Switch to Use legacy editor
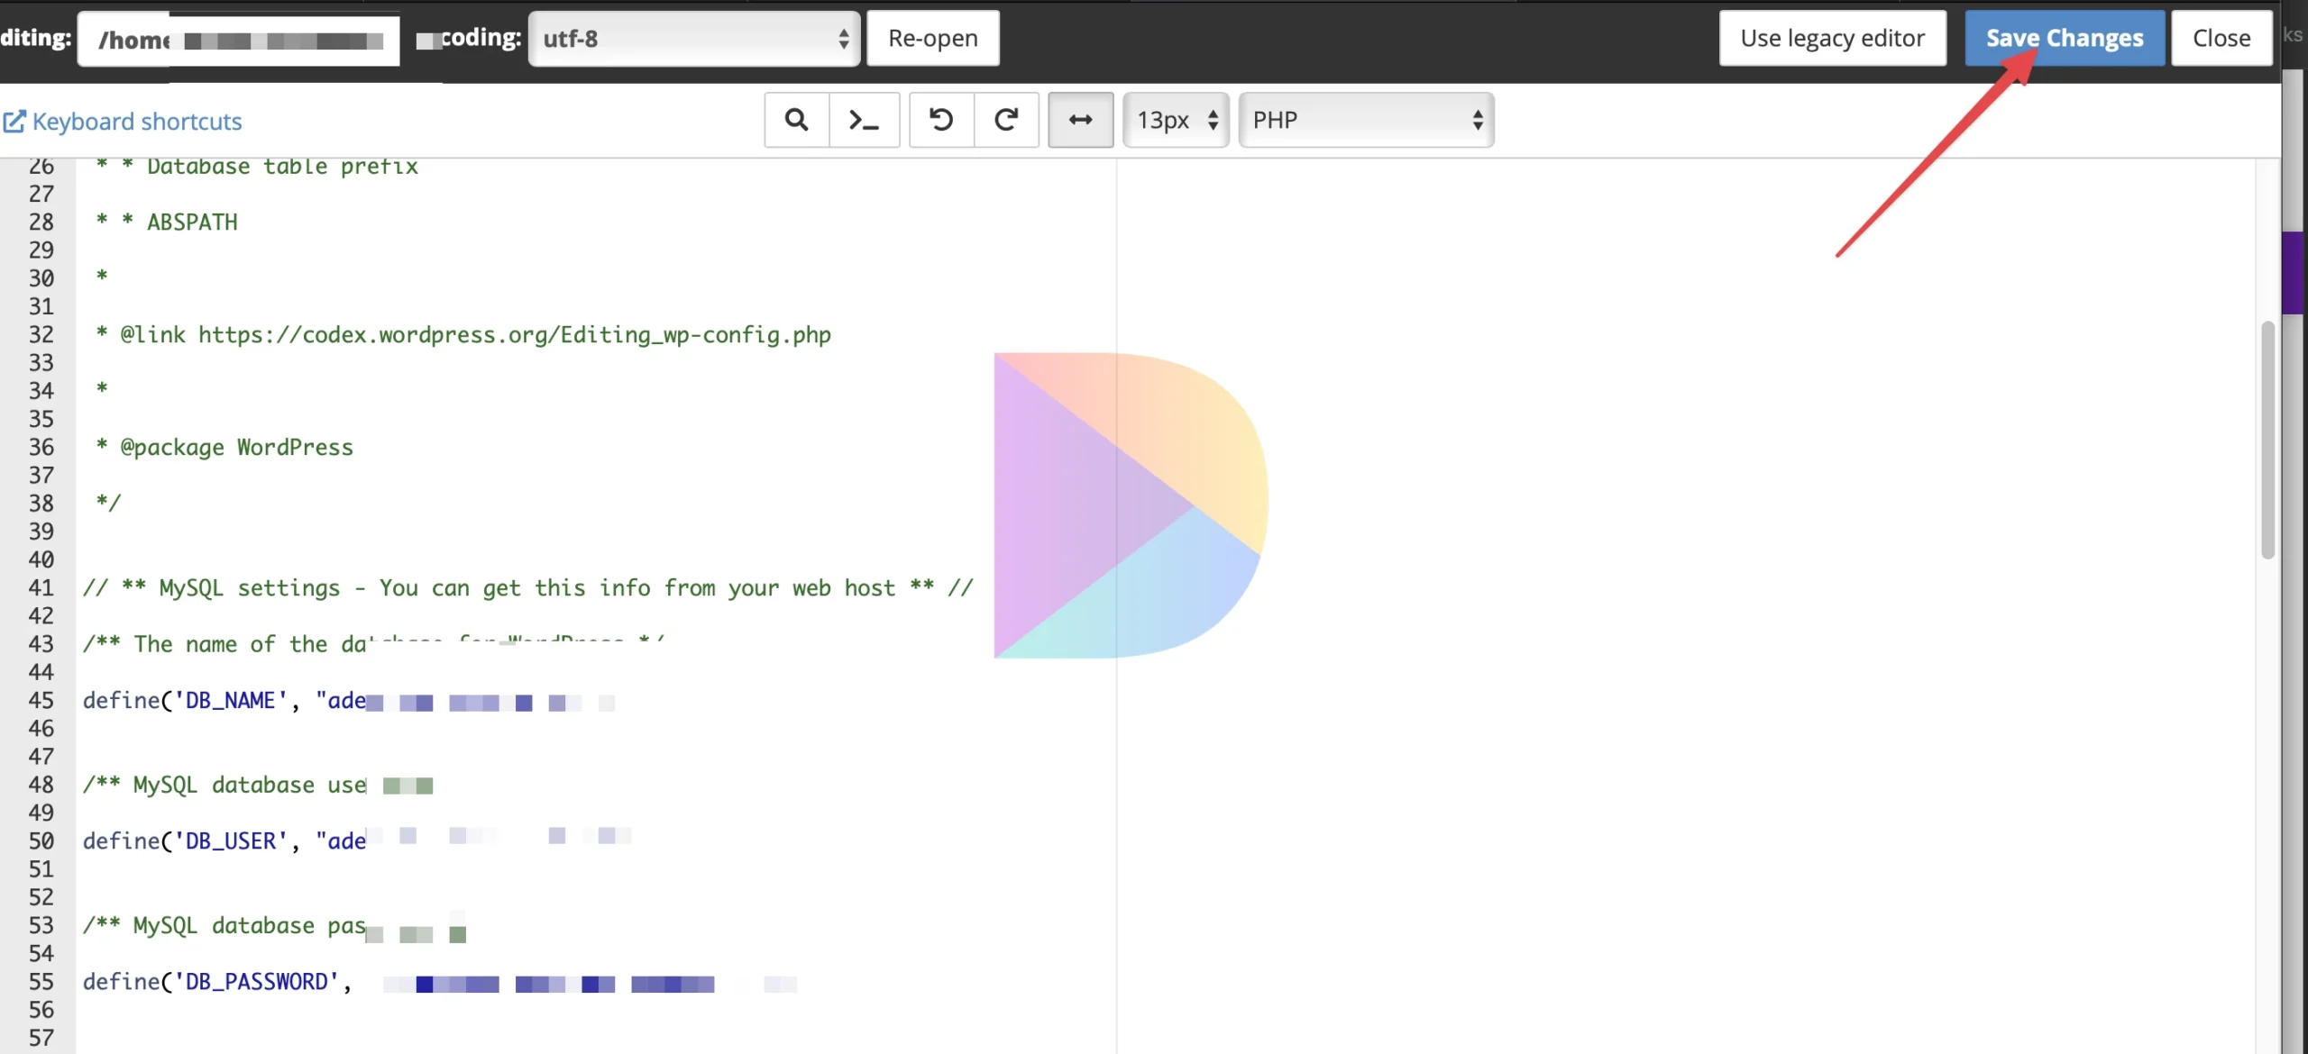This screenshot has height=1054, width=2308. click(1832, 39)
